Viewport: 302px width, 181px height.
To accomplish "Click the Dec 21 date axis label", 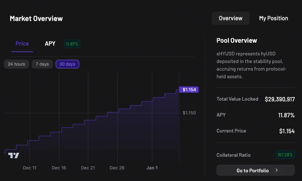I will [x=88, y=168].
